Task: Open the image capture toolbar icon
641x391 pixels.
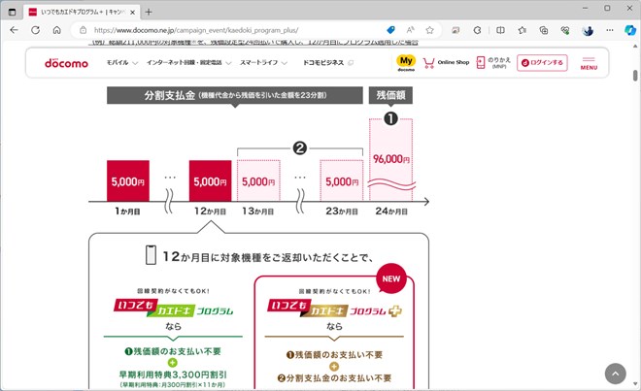Action: coord(455,30)
